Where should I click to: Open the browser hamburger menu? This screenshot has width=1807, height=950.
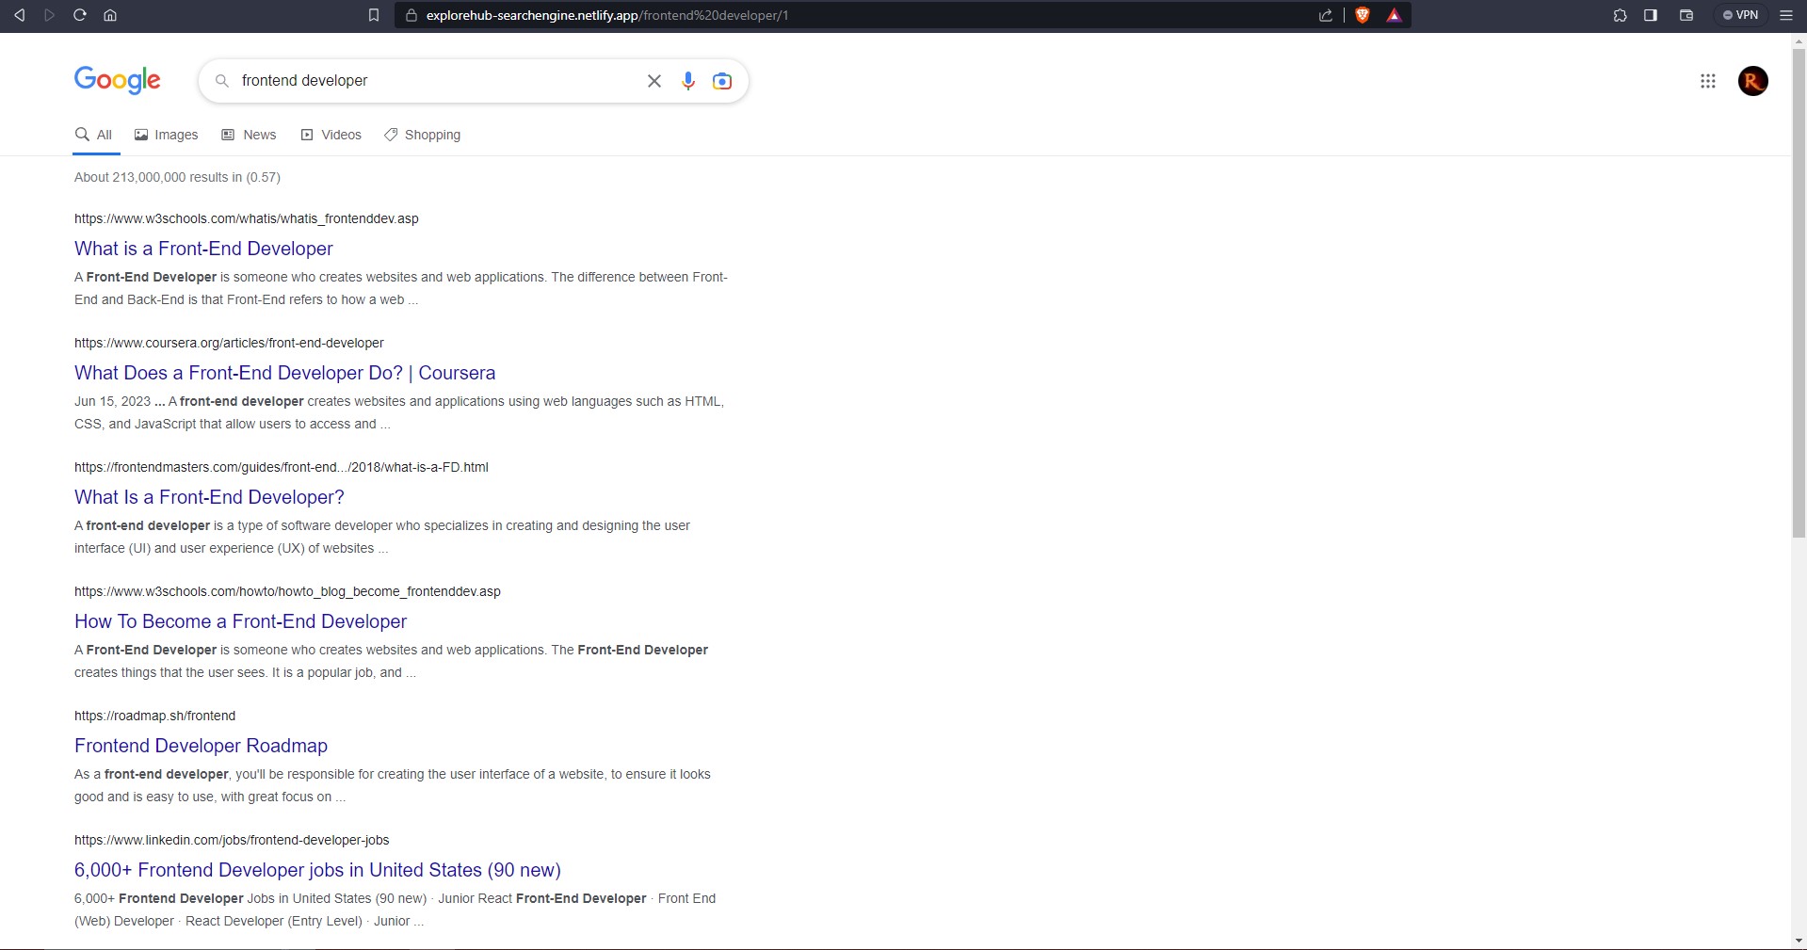pos(1786,15)
